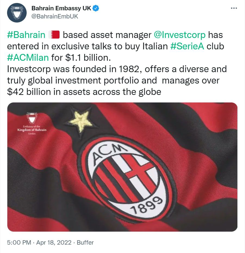The width and height of the screenshot is (245, 253).
Task: Click the 5:00 PM tweet timestamp
Action: click(x=19, y=242)
